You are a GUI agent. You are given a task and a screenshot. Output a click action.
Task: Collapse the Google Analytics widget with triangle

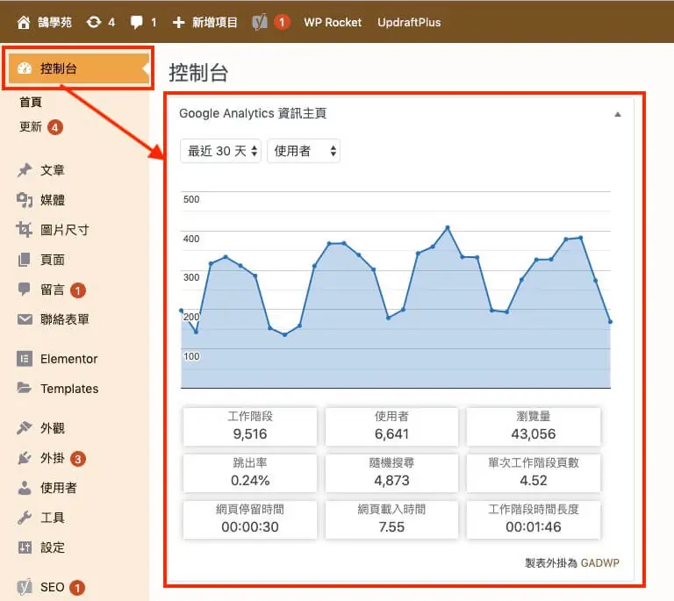618,114
